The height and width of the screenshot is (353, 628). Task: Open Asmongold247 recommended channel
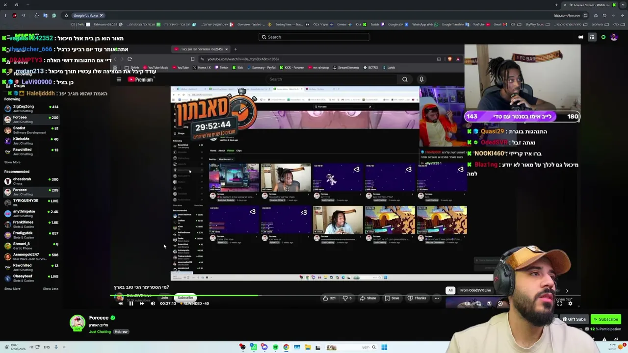pos(31,256)
